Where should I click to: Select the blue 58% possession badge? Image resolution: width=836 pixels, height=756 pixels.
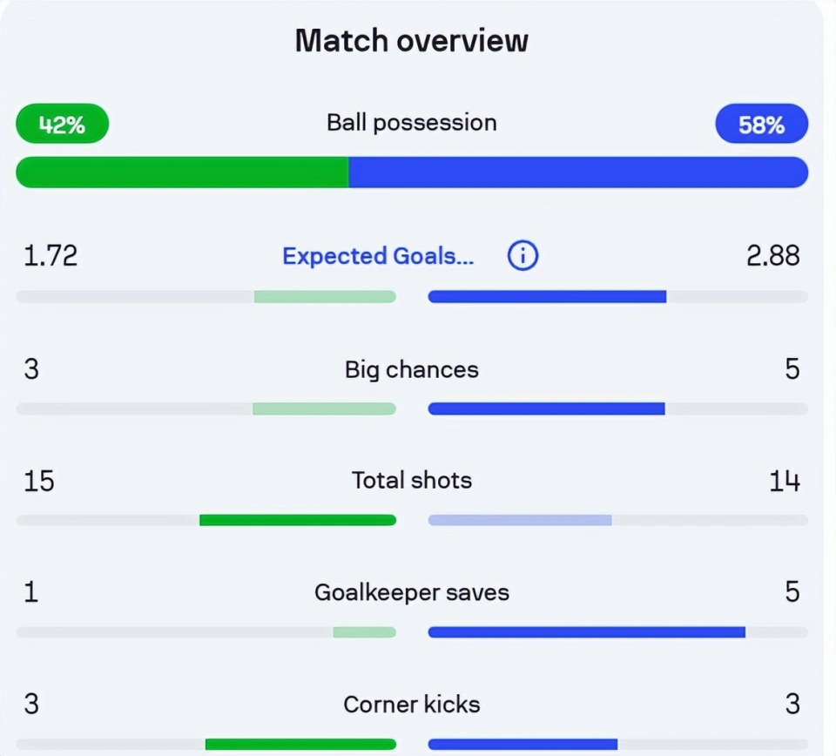coord(761,124)
